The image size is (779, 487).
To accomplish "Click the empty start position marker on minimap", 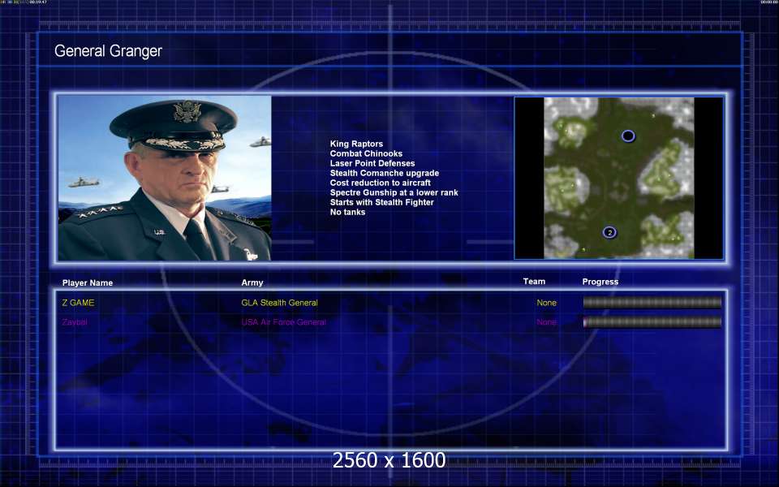I will pyautogui.click(x=628, y=136).
